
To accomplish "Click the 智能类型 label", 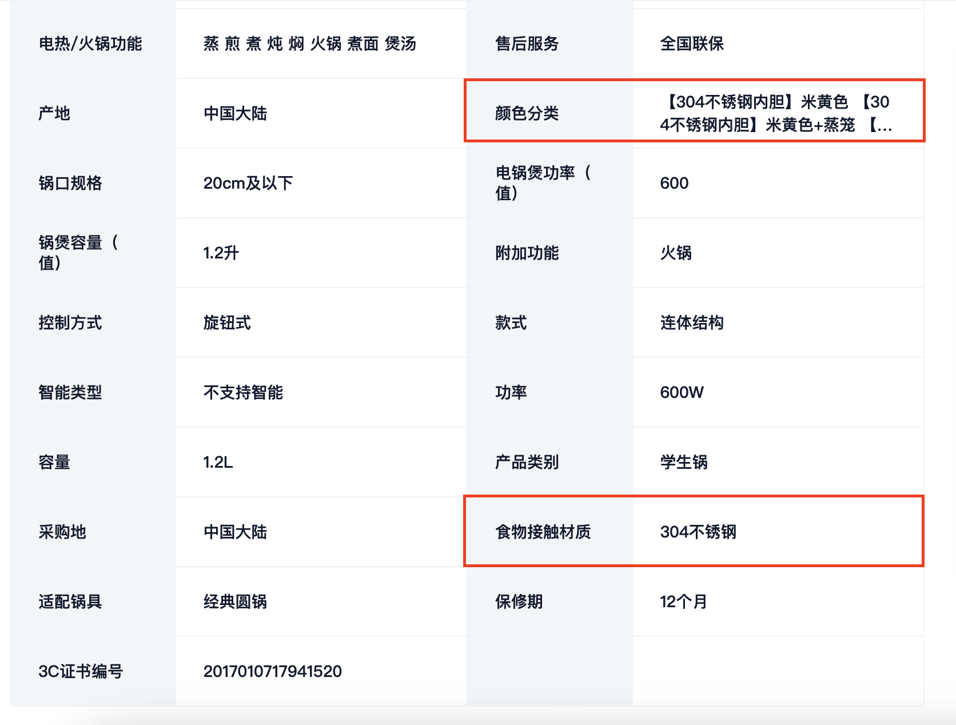I will click(70, 392).
